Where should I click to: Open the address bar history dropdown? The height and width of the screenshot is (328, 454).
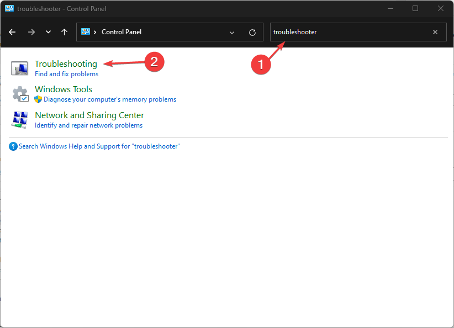(231, 33)
